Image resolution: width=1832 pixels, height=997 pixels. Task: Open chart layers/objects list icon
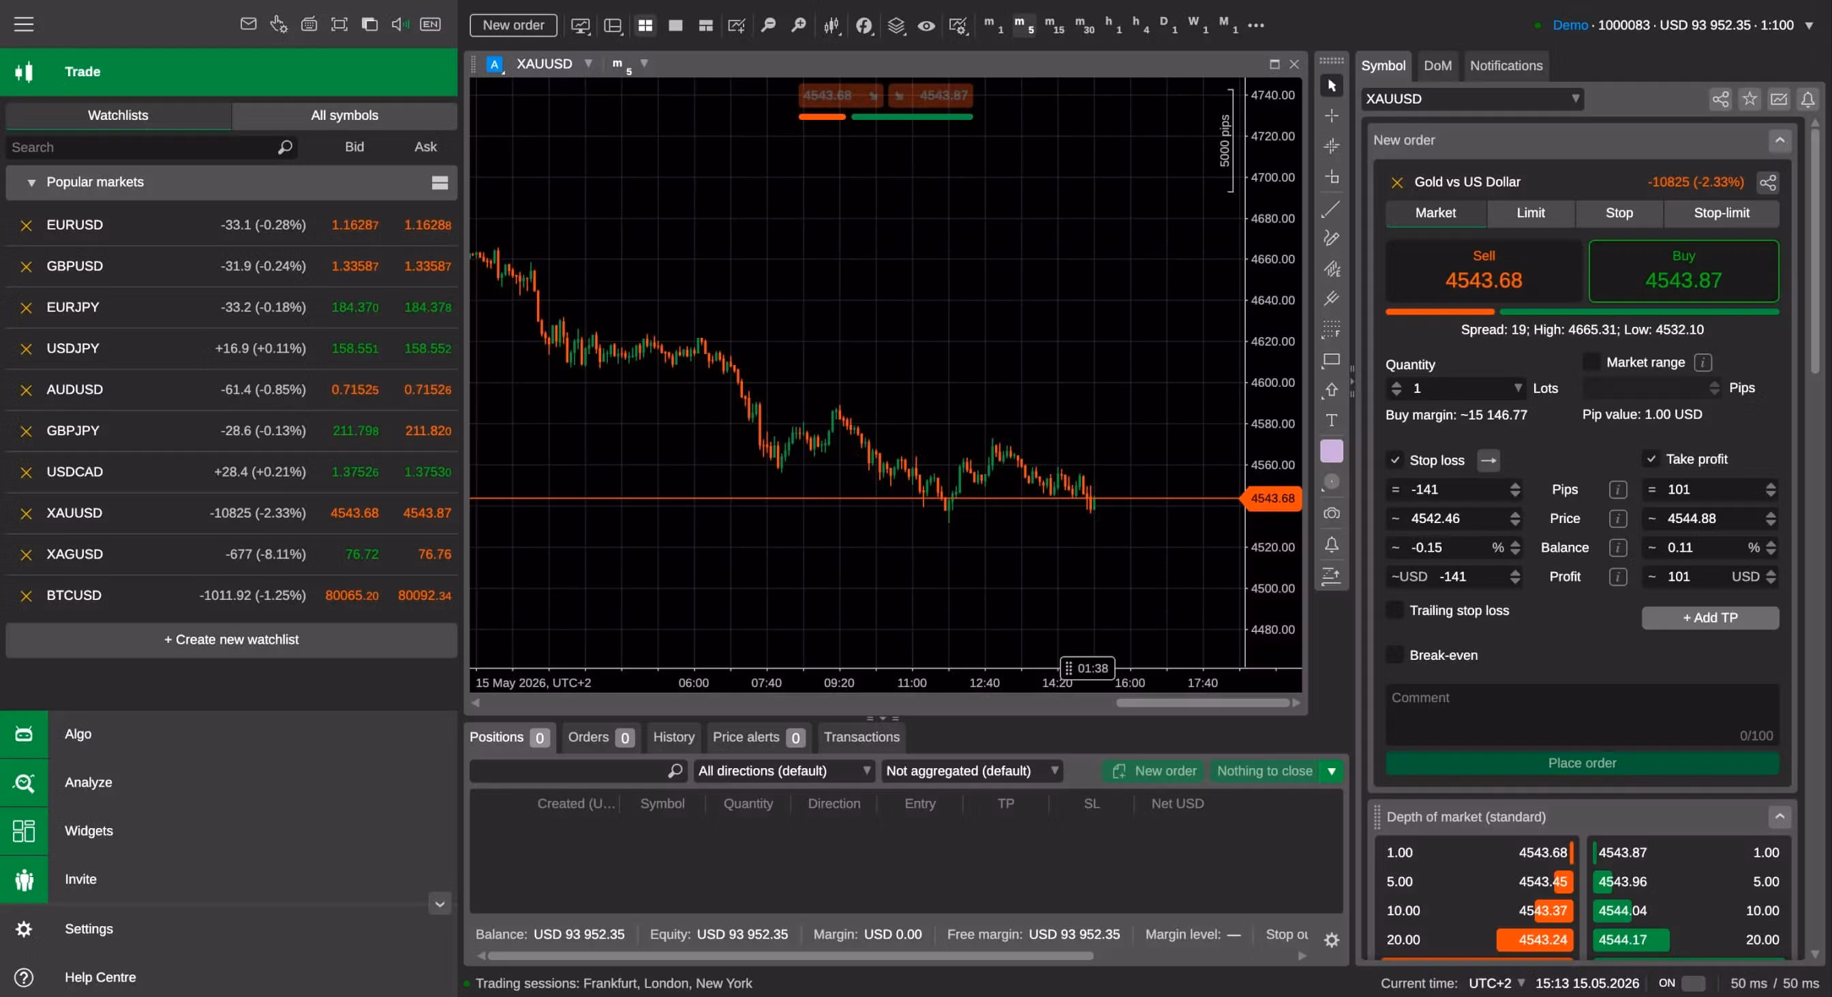point(896,26)
